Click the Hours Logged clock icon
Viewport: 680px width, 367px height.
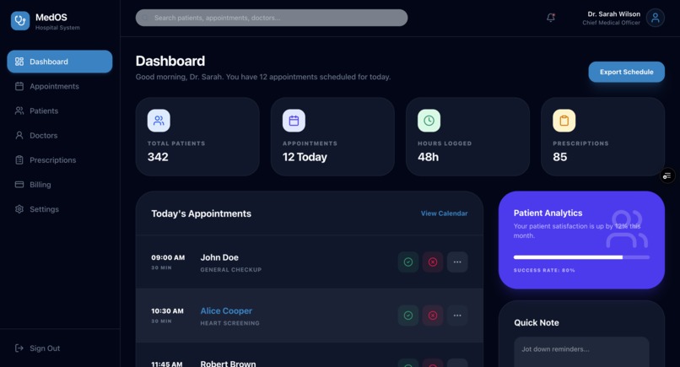click(x=429, y=121)
